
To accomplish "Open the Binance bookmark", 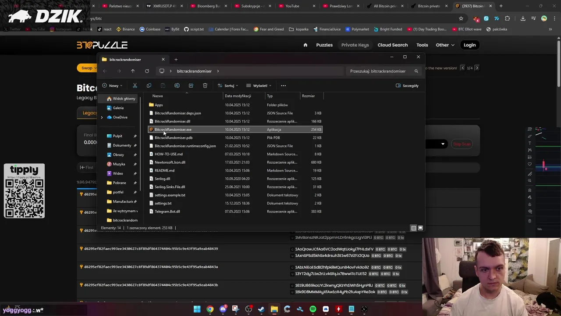I will 125,29.
